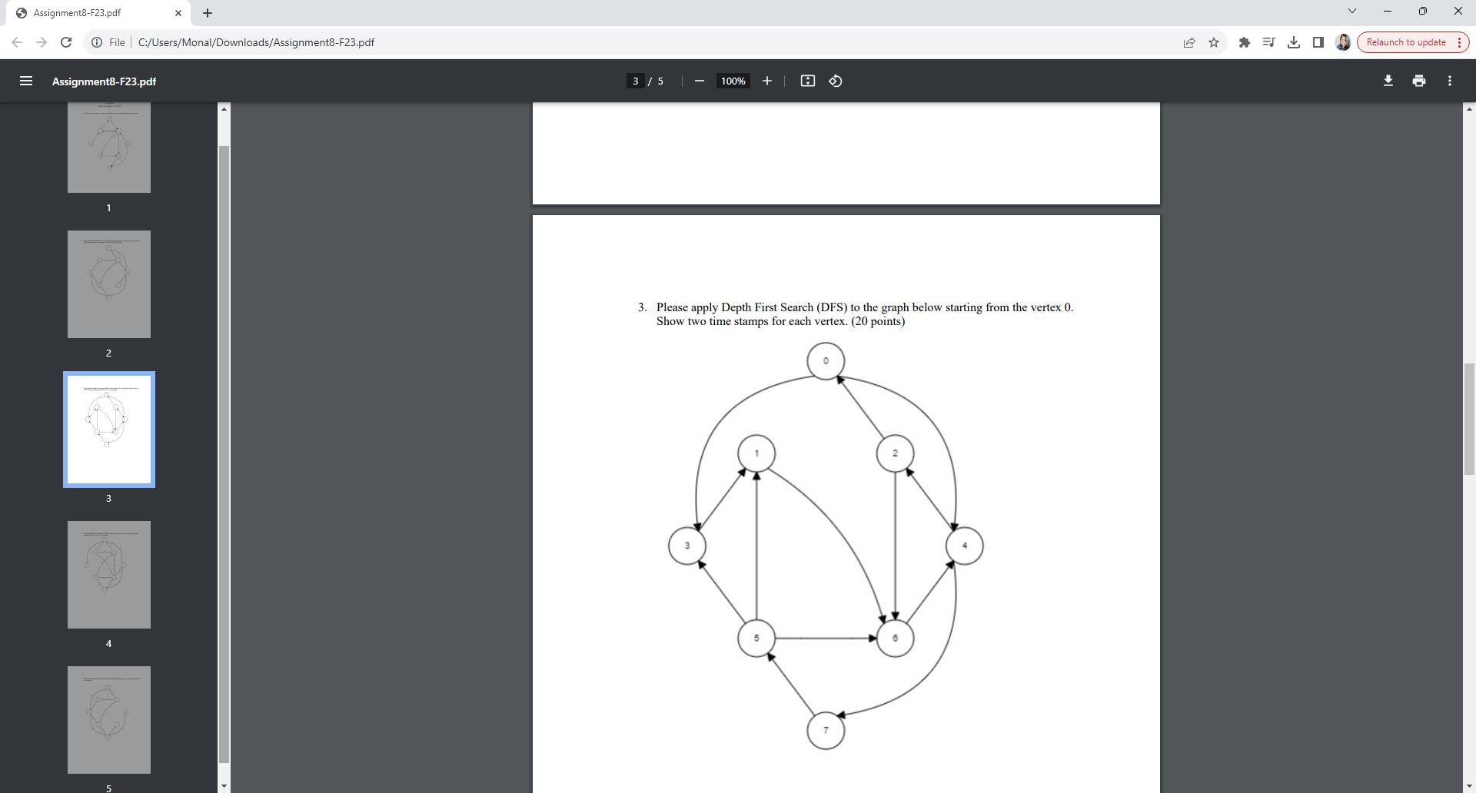Open page 4 thumbnail in sidebar
Screen dimensions: 1476x793
click(108, 574)
